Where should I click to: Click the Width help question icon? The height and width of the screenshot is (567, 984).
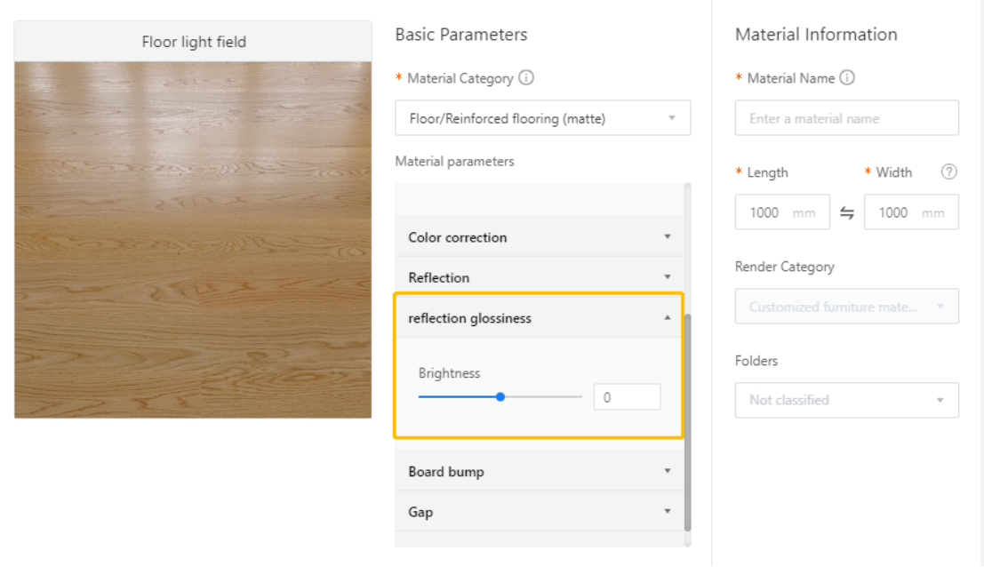948,172
